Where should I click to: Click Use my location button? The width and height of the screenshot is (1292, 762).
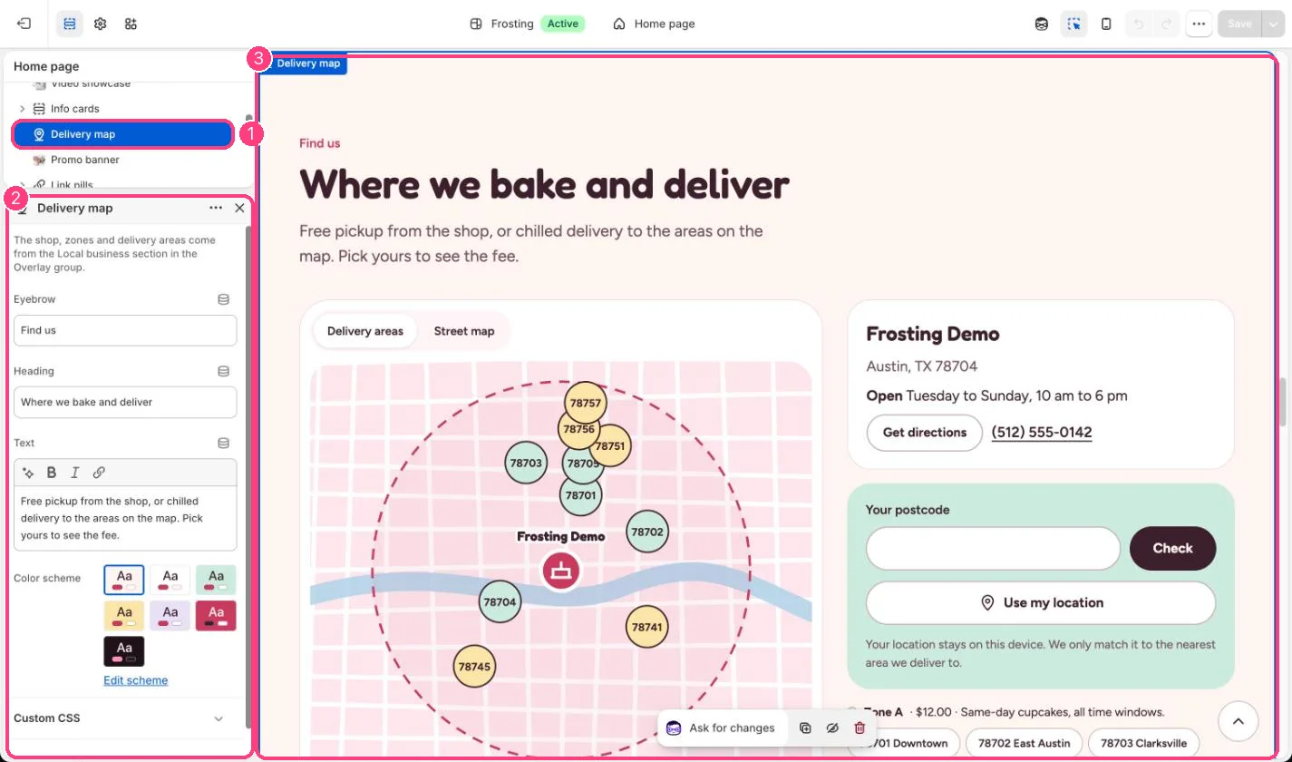[x=1041, y=602]
